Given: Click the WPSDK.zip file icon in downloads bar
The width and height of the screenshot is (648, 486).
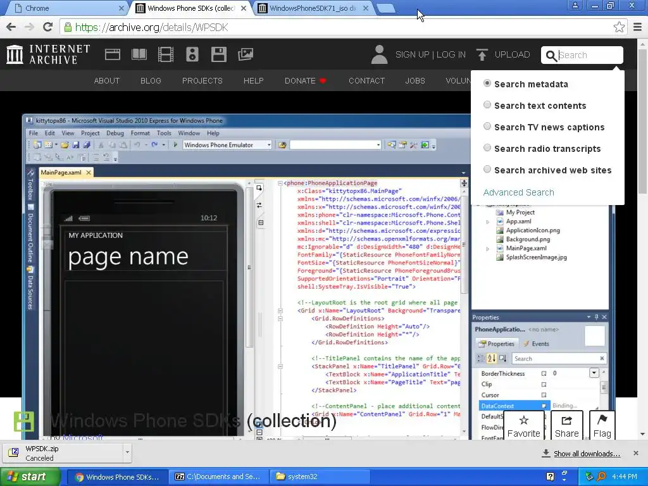Looking at the screenshot, I should coord(13,452).
